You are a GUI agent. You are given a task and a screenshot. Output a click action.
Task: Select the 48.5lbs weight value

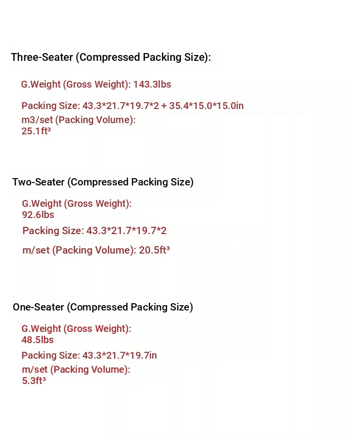tap(38, 340)
